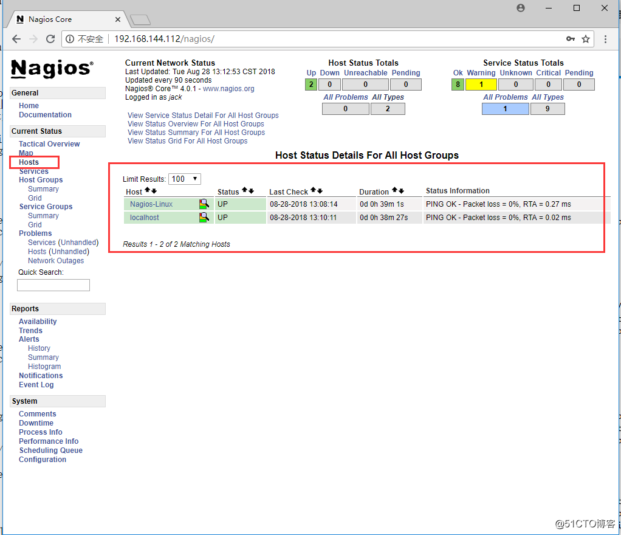Sort Last Check descending arrow

click(x=320, y=191)
